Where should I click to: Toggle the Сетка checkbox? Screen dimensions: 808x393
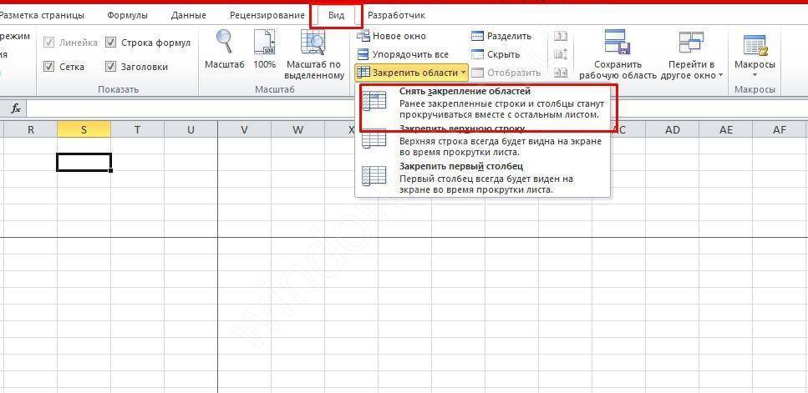49,67
